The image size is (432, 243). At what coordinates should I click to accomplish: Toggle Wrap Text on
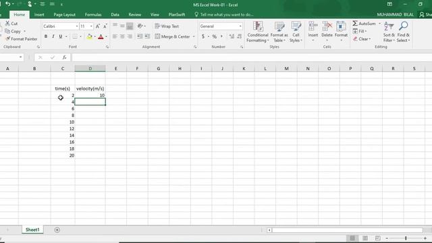point(167,26)
